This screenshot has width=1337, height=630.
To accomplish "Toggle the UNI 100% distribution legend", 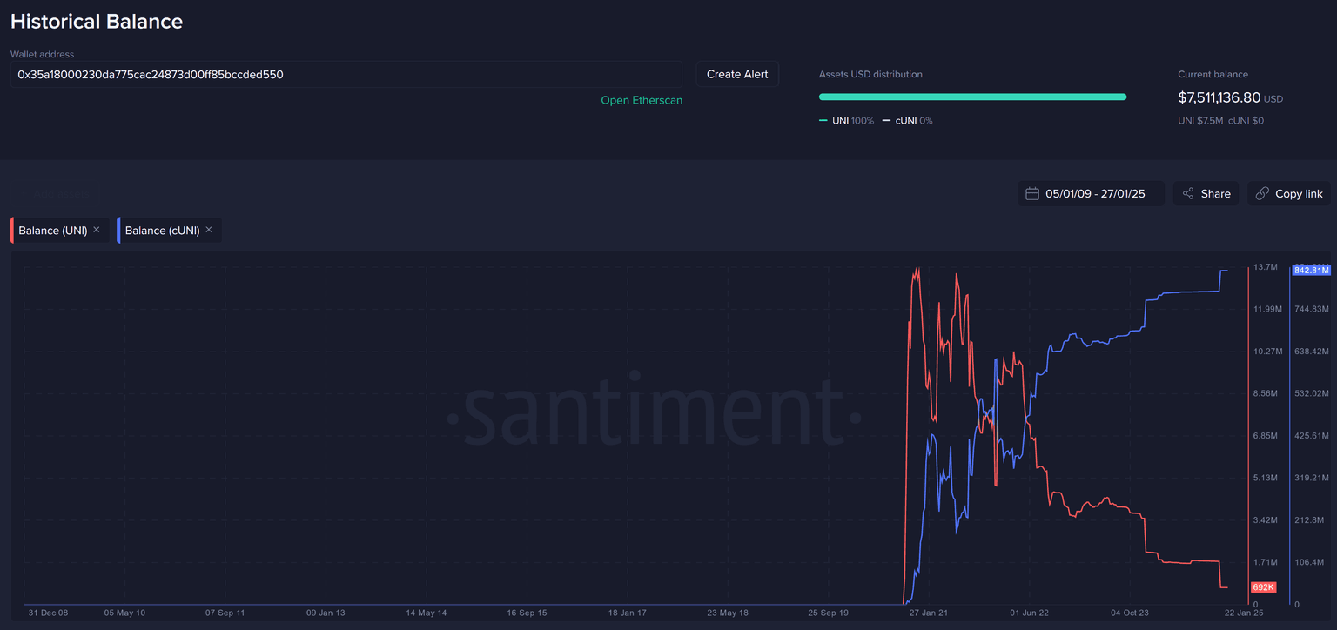I will pos(847,121).
